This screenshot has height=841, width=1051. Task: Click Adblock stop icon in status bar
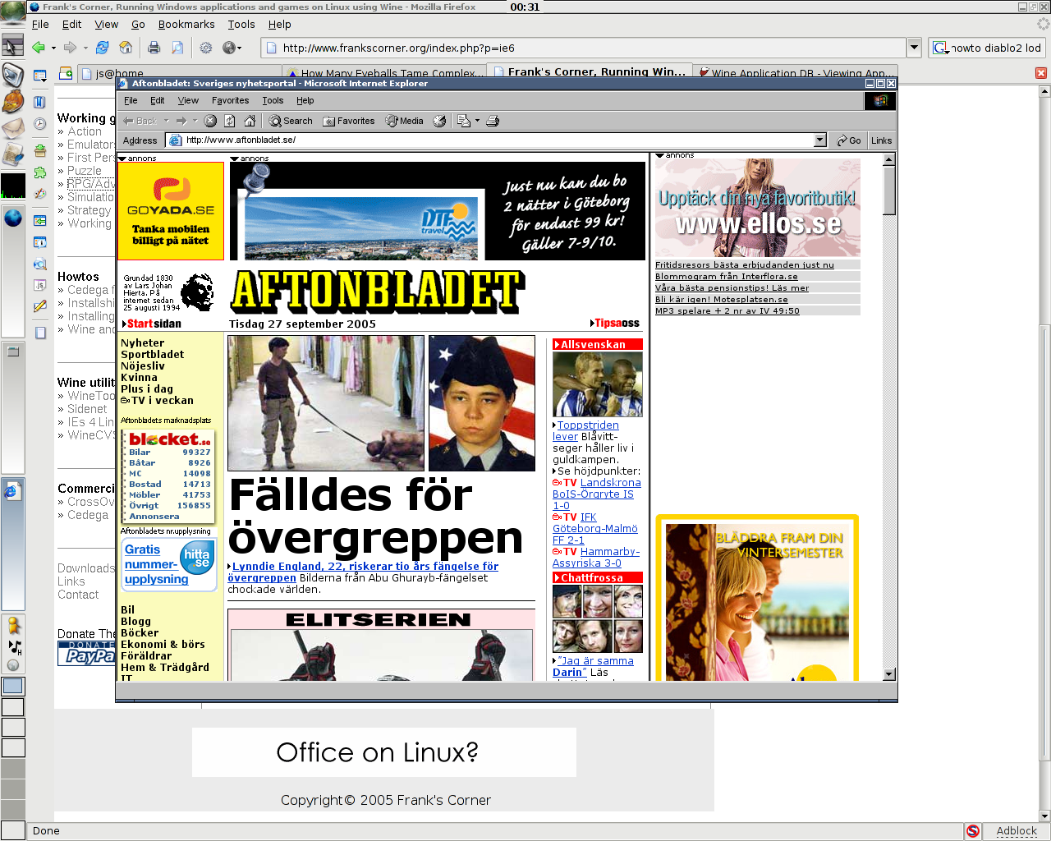click(973, 831)
